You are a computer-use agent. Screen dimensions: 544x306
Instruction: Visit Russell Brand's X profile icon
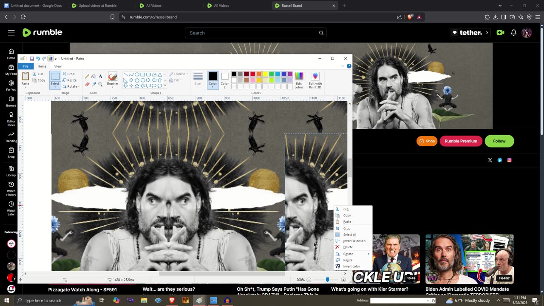tap(490, 160)
